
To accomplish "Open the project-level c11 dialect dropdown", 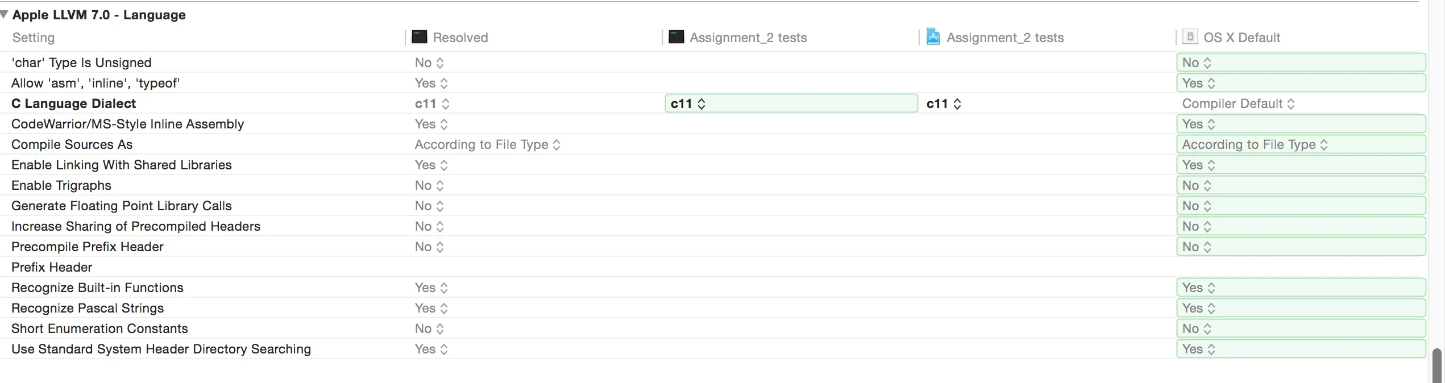I will point(944,103).
